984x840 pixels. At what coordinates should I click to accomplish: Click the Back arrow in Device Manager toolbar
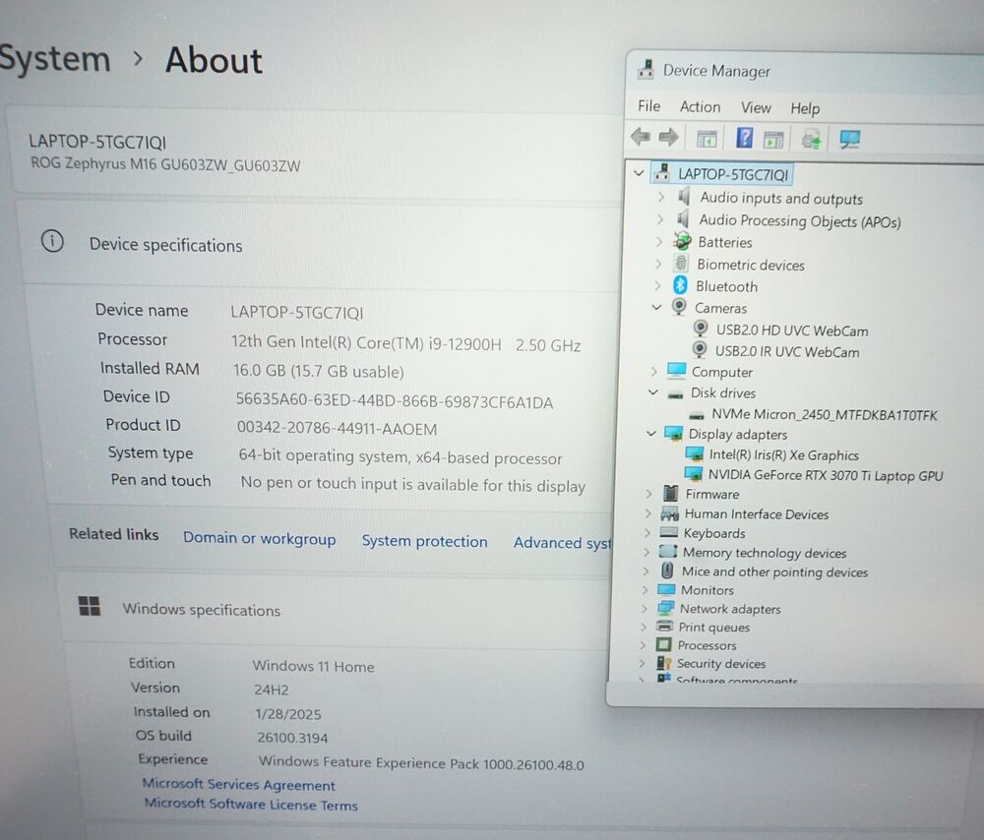[641, 136]
